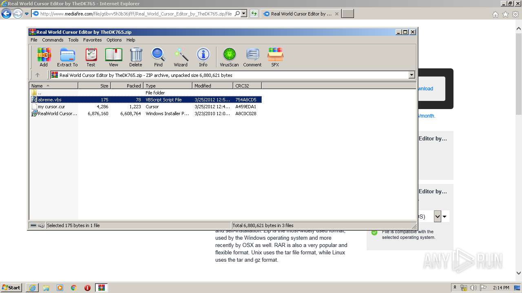Open the operating system dropdown on webpage
Image resolution: width=522 pixels, height=293 pixels.
[438, 216]
